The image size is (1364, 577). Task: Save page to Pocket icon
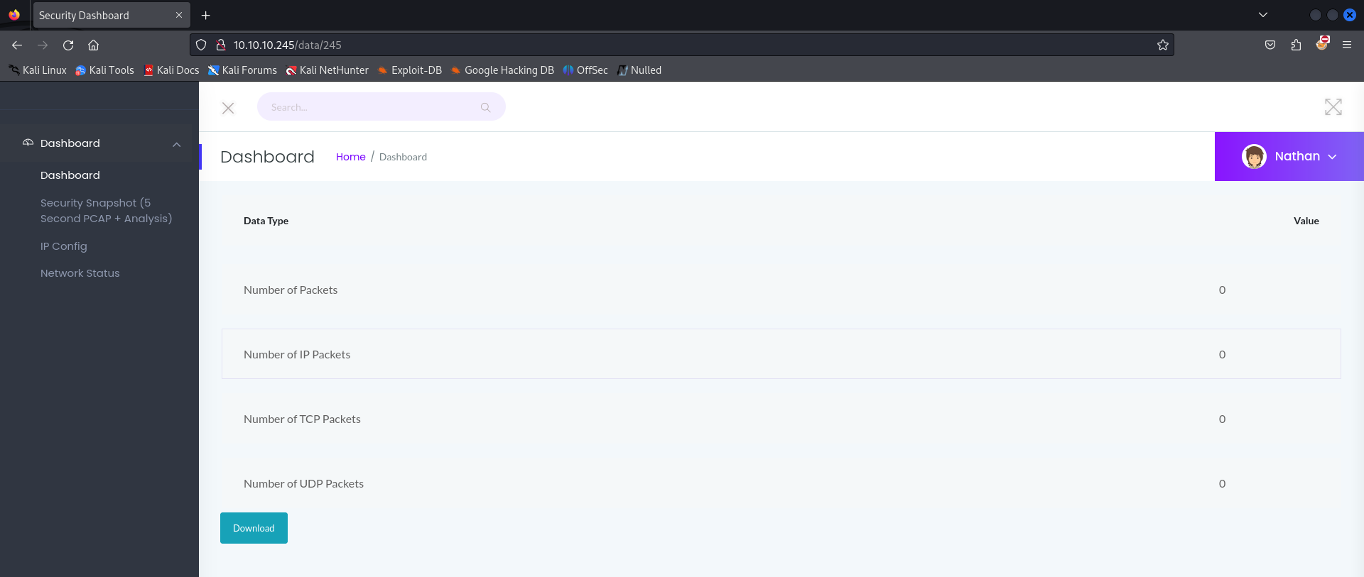coord(1270,45)
